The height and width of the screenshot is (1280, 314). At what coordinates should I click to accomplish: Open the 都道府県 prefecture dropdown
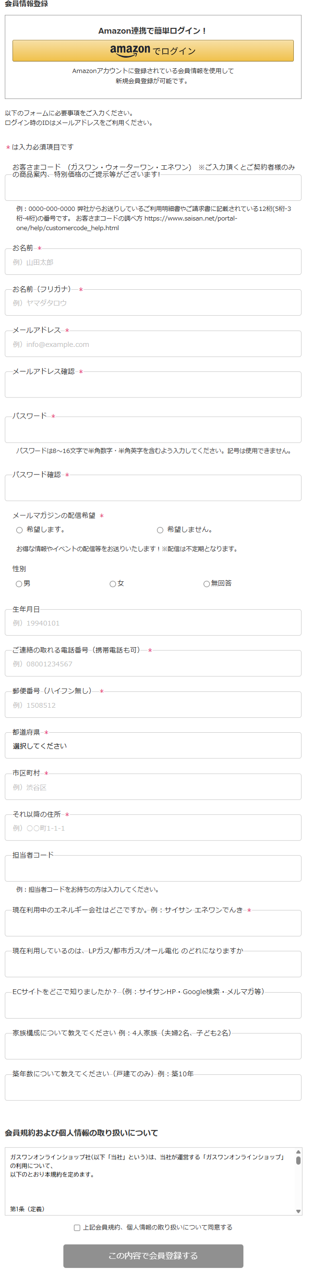coord(153,746)
